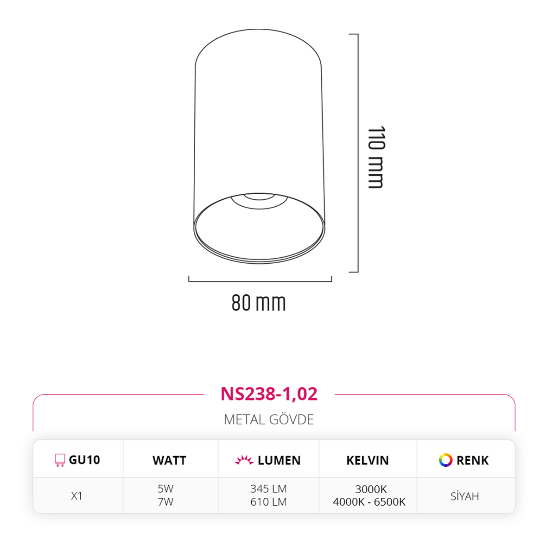
Task: Click the RENK color wheel icon
Action: 445,460
